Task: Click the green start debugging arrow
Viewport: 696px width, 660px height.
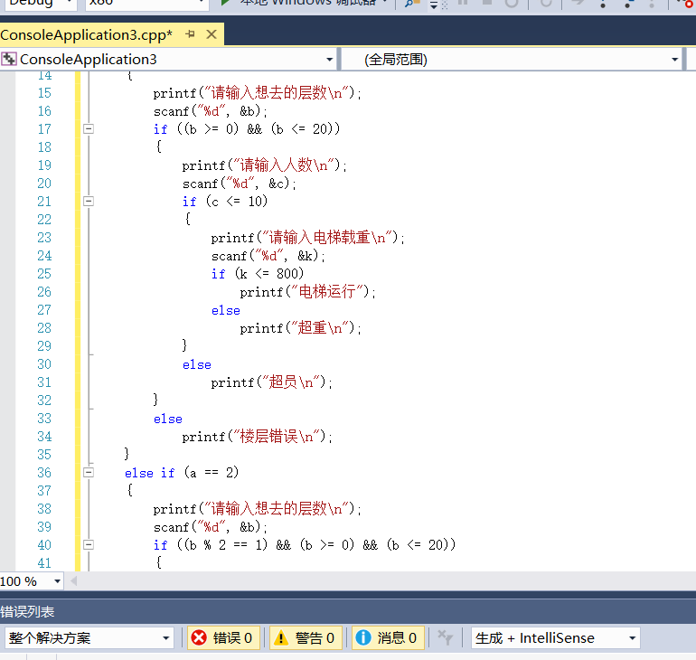Action: tap(228, 3)
